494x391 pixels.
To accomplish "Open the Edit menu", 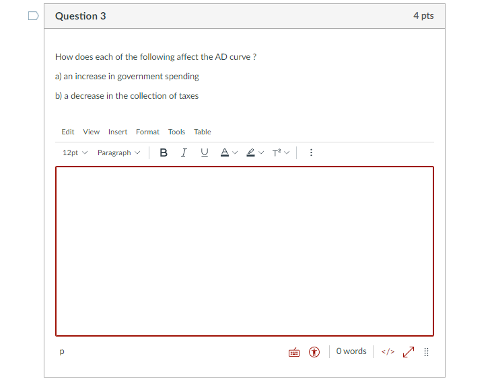I will coord(68,132).
